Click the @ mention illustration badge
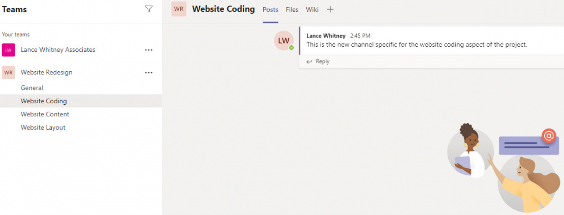 [548, 136]
